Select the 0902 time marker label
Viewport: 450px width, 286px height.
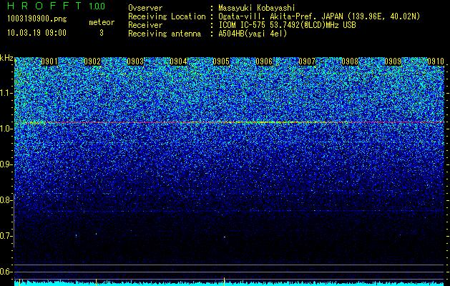coord(92,61)
